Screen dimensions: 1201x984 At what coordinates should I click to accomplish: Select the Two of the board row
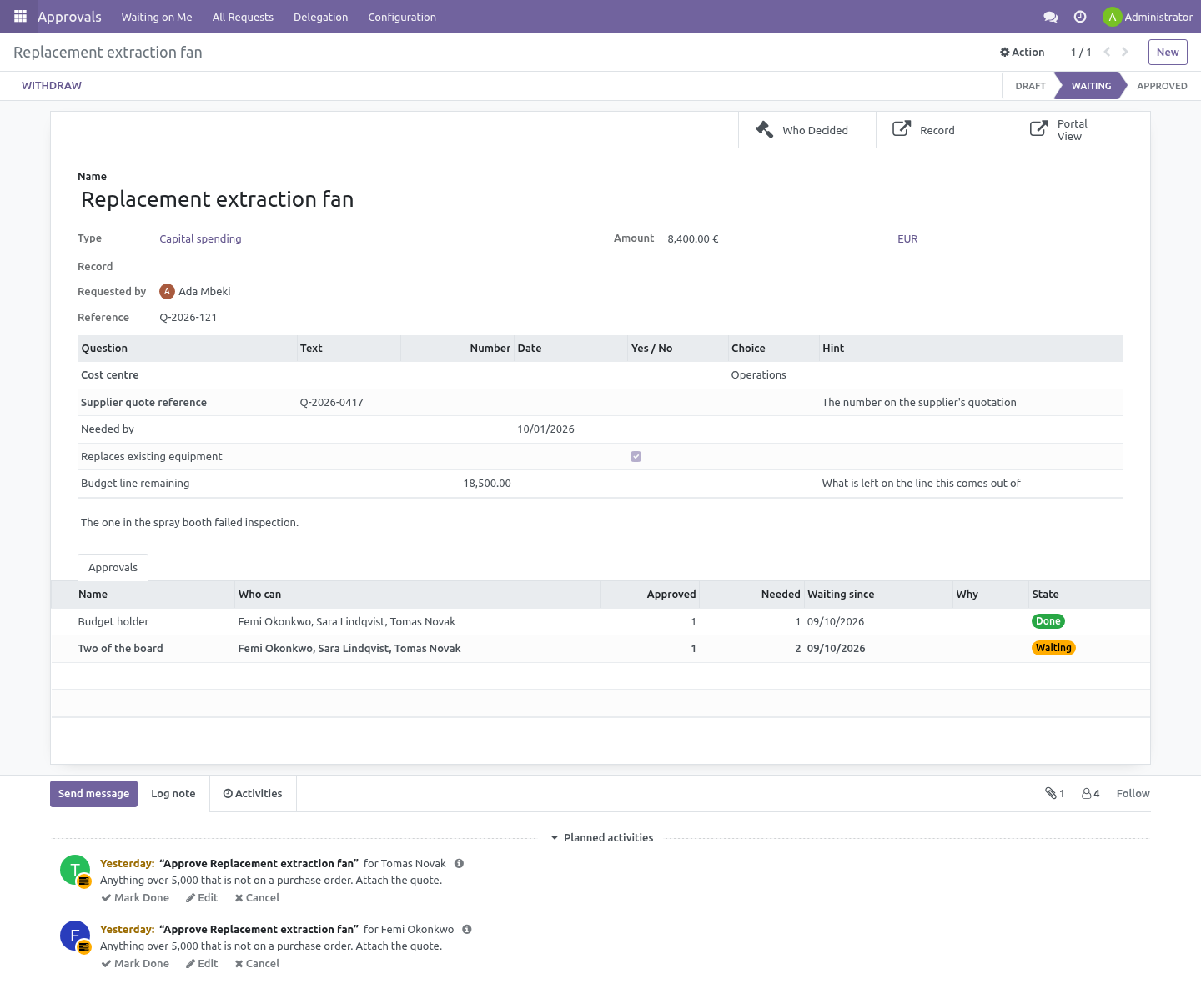pos(600,649)
